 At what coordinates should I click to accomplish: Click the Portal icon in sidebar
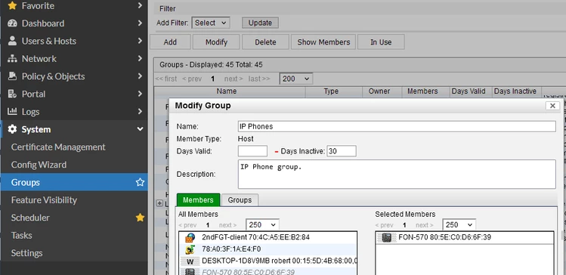[12, 94]
